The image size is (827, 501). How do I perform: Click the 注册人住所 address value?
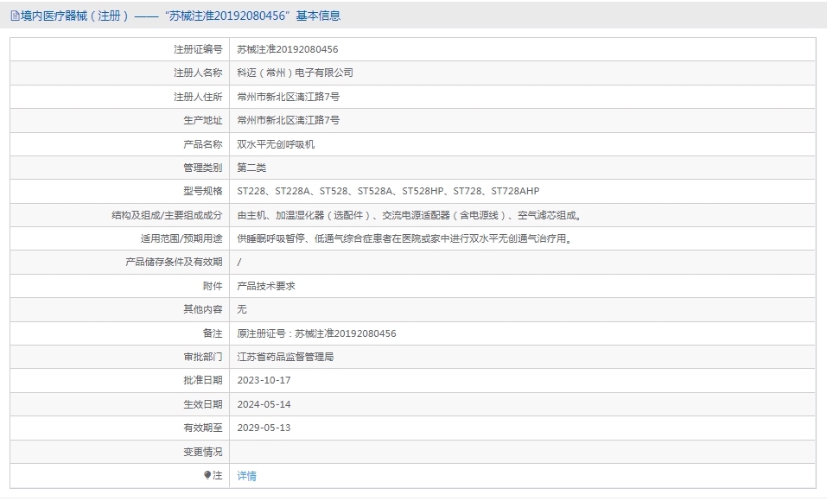[x=288, y=97]
